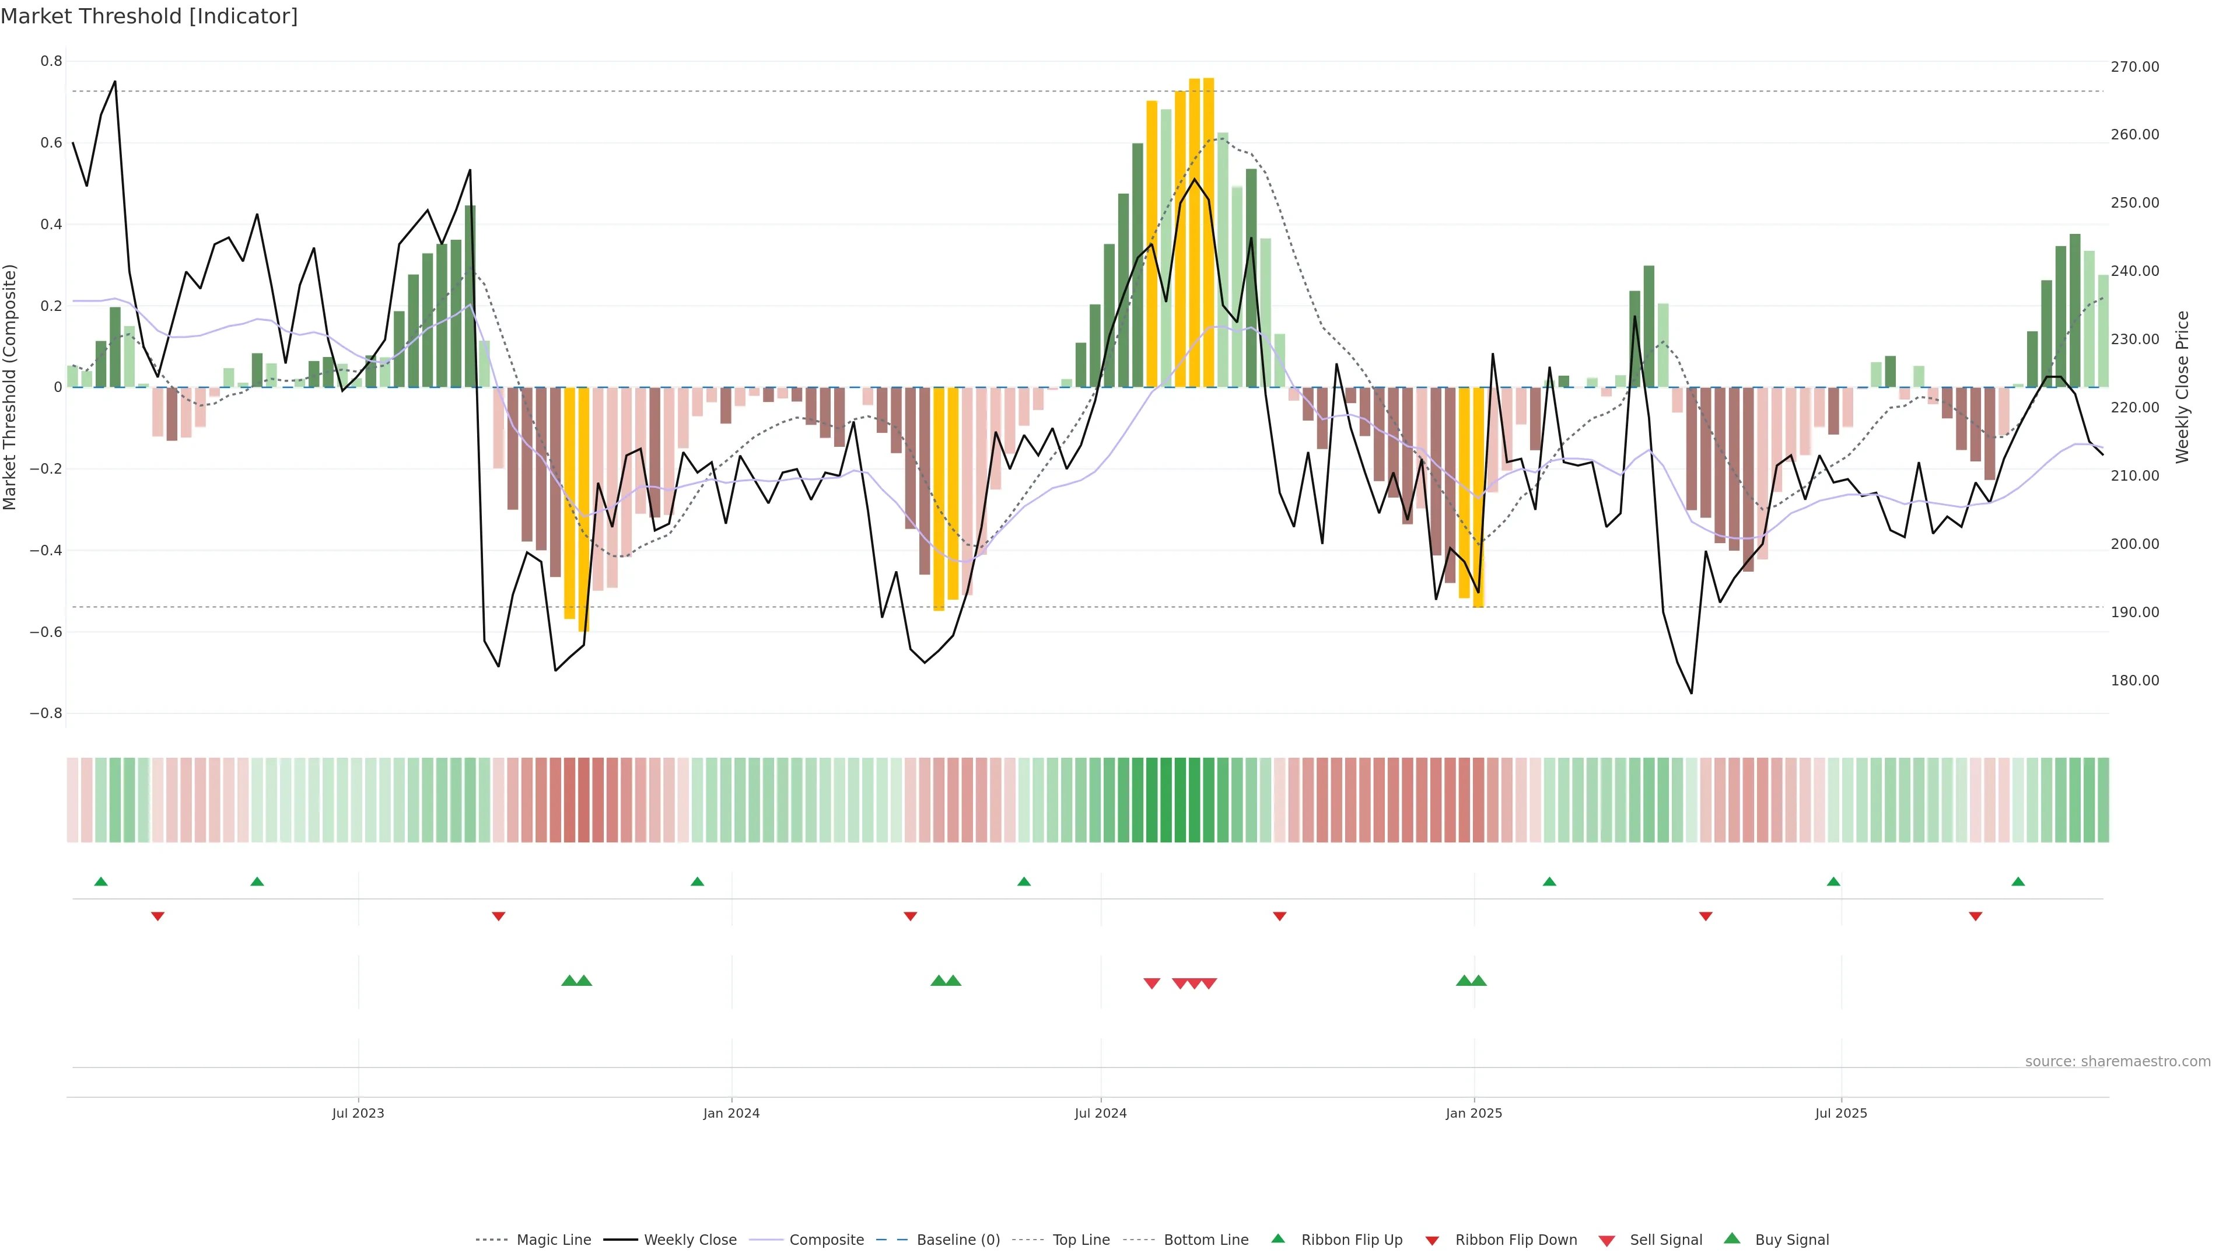The height and width of the screenshot is (1260, 2240).
Task: Click the rightmost green ribbon heatmap cell
Action: (x=2102, y=799)
